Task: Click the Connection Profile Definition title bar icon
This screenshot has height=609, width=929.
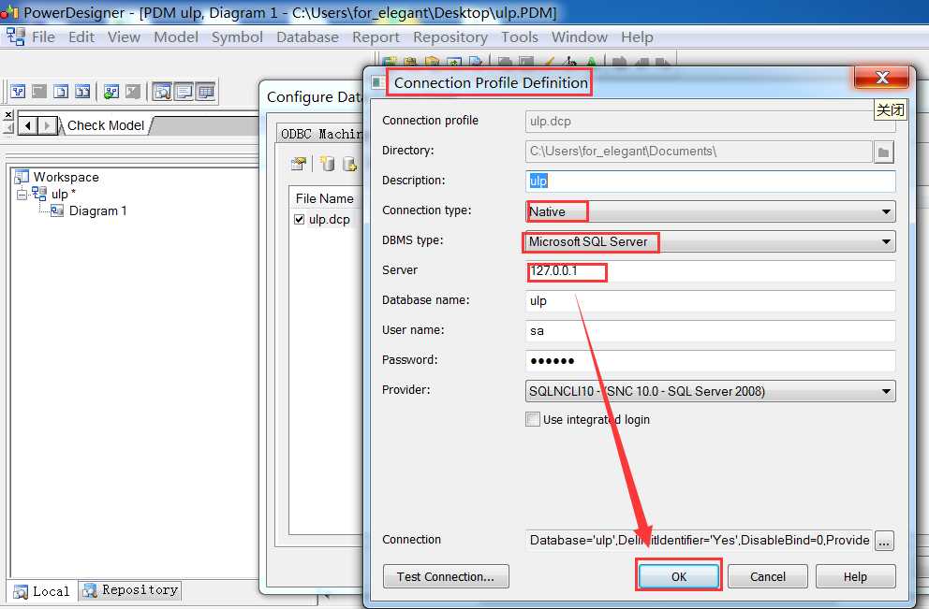Action: tap(378, 82)
